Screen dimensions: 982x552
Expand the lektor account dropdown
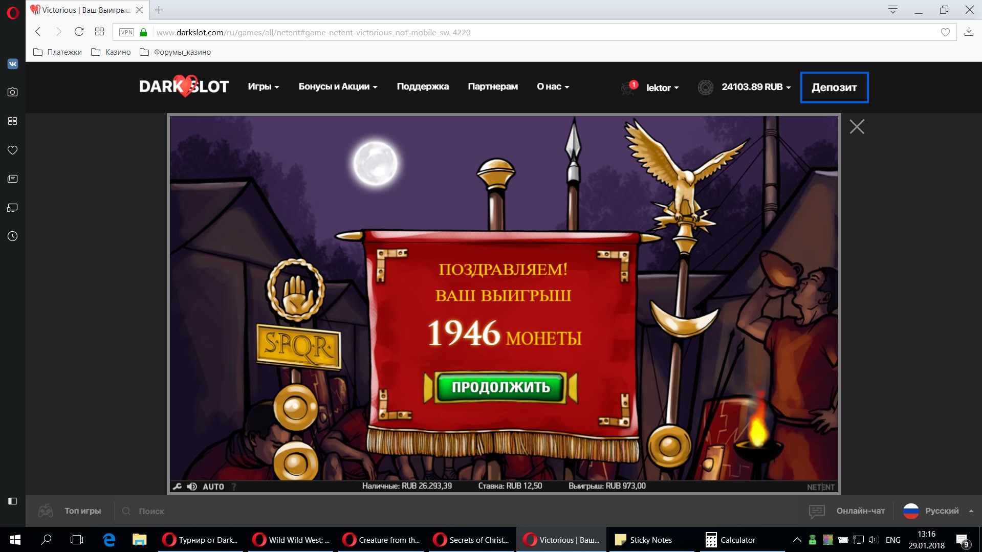[x=663, y=87]
